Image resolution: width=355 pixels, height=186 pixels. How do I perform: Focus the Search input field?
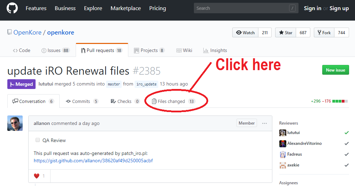(x=246, y=8)
